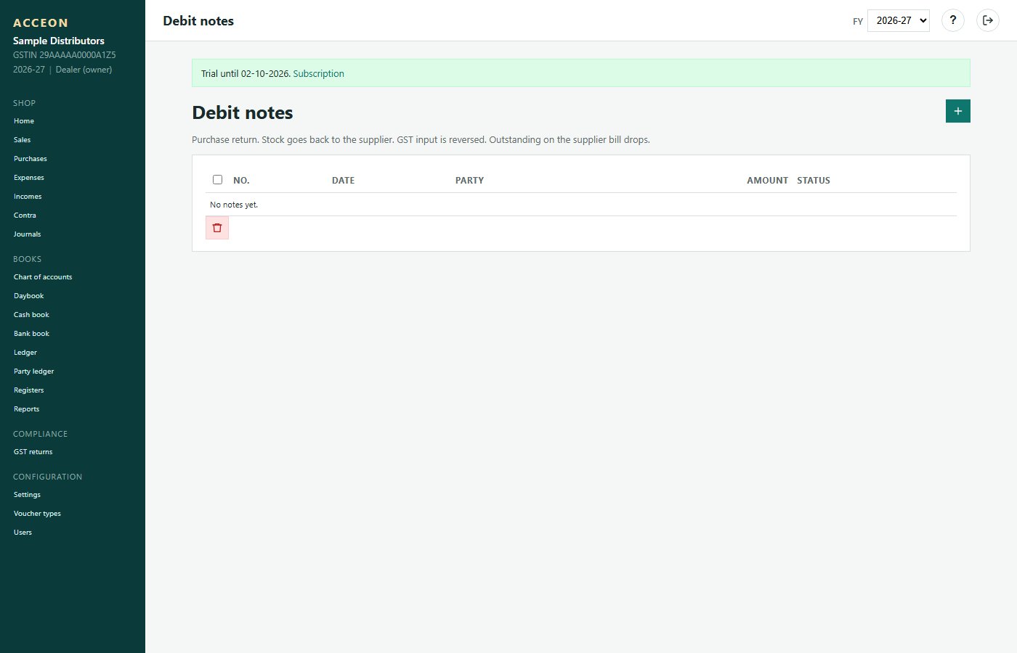Toggle the select-all checkbox in table header
The image size is (1017, 653).
coord(217,179)
